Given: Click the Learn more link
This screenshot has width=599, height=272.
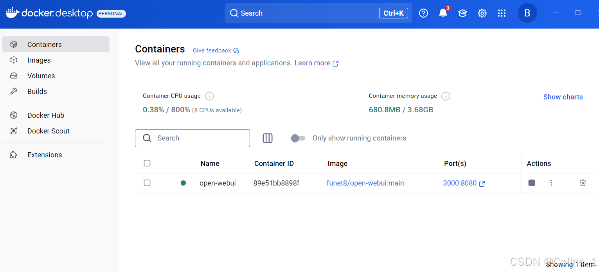Looking at the screenshot, I should click(312, 63).
